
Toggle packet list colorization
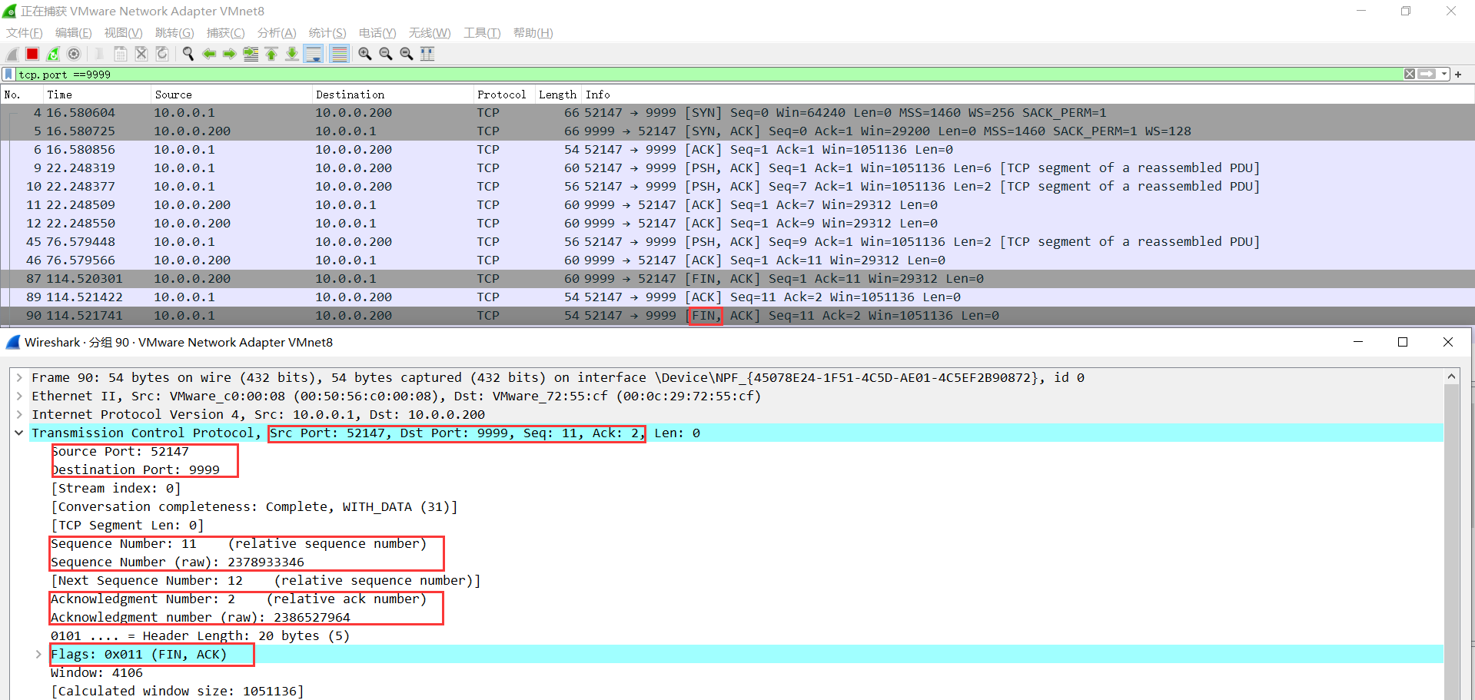pos(338,54)
